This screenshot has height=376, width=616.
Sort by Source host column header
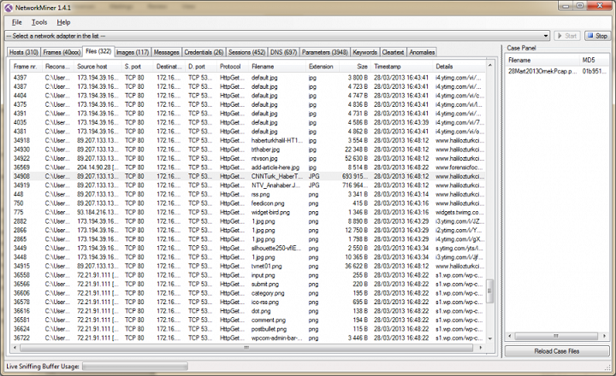coord(98,67)
